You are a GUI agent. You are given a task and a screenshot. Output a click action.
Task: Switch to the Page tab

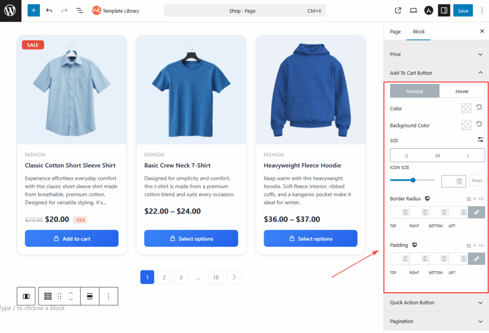coord(395,31)
